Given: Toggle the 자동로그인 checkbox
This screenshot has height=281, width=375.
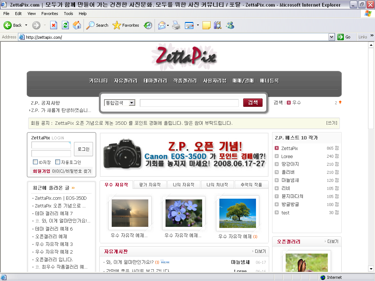Looking at the screenshot, I should [57, 162].
